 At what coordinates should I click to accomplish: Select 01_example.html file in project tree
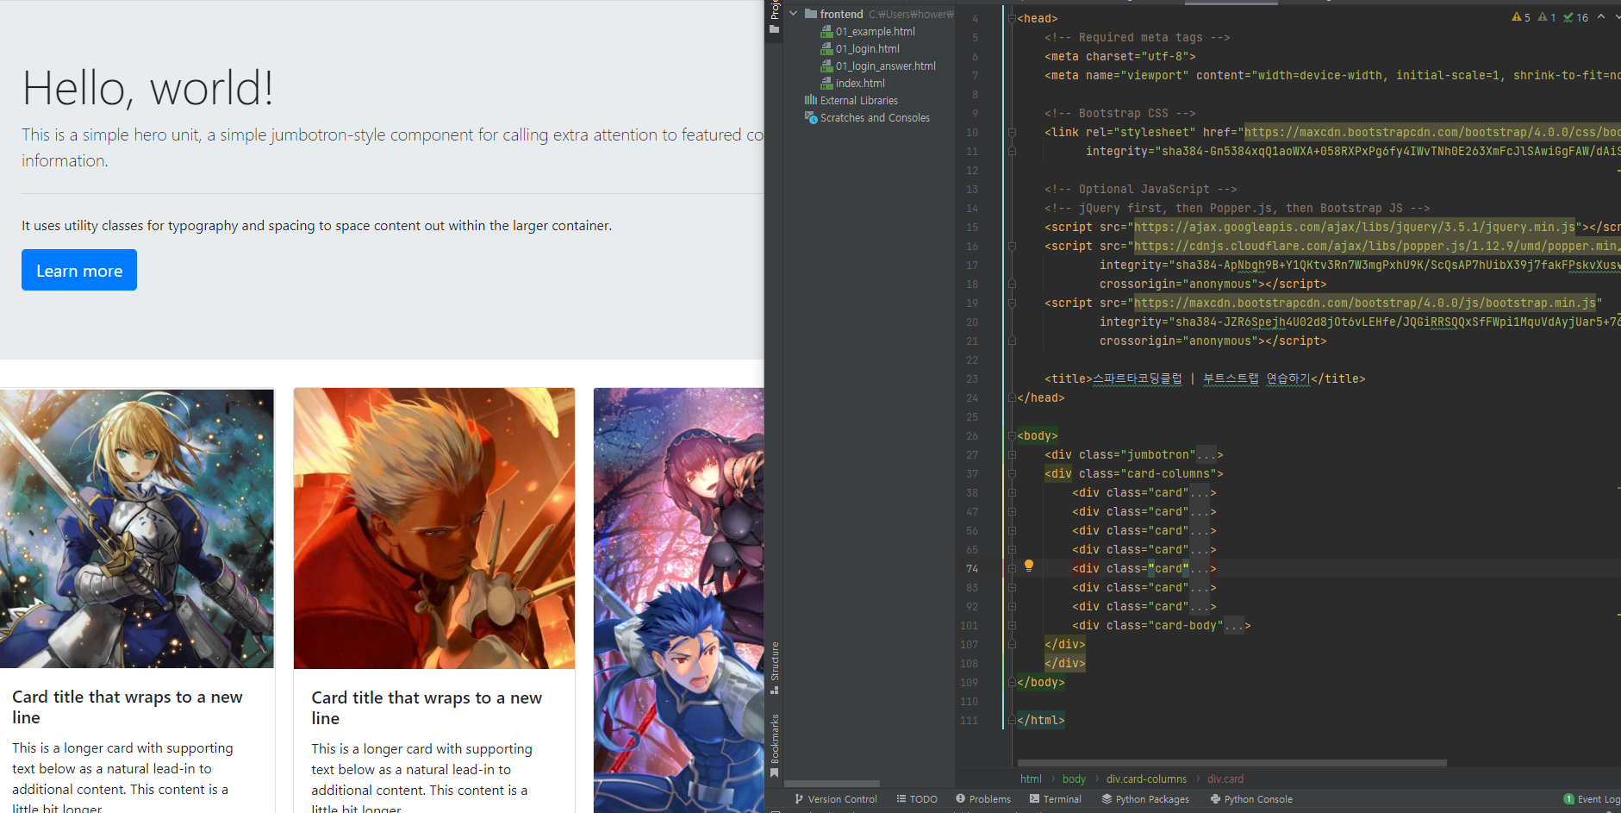875,31
